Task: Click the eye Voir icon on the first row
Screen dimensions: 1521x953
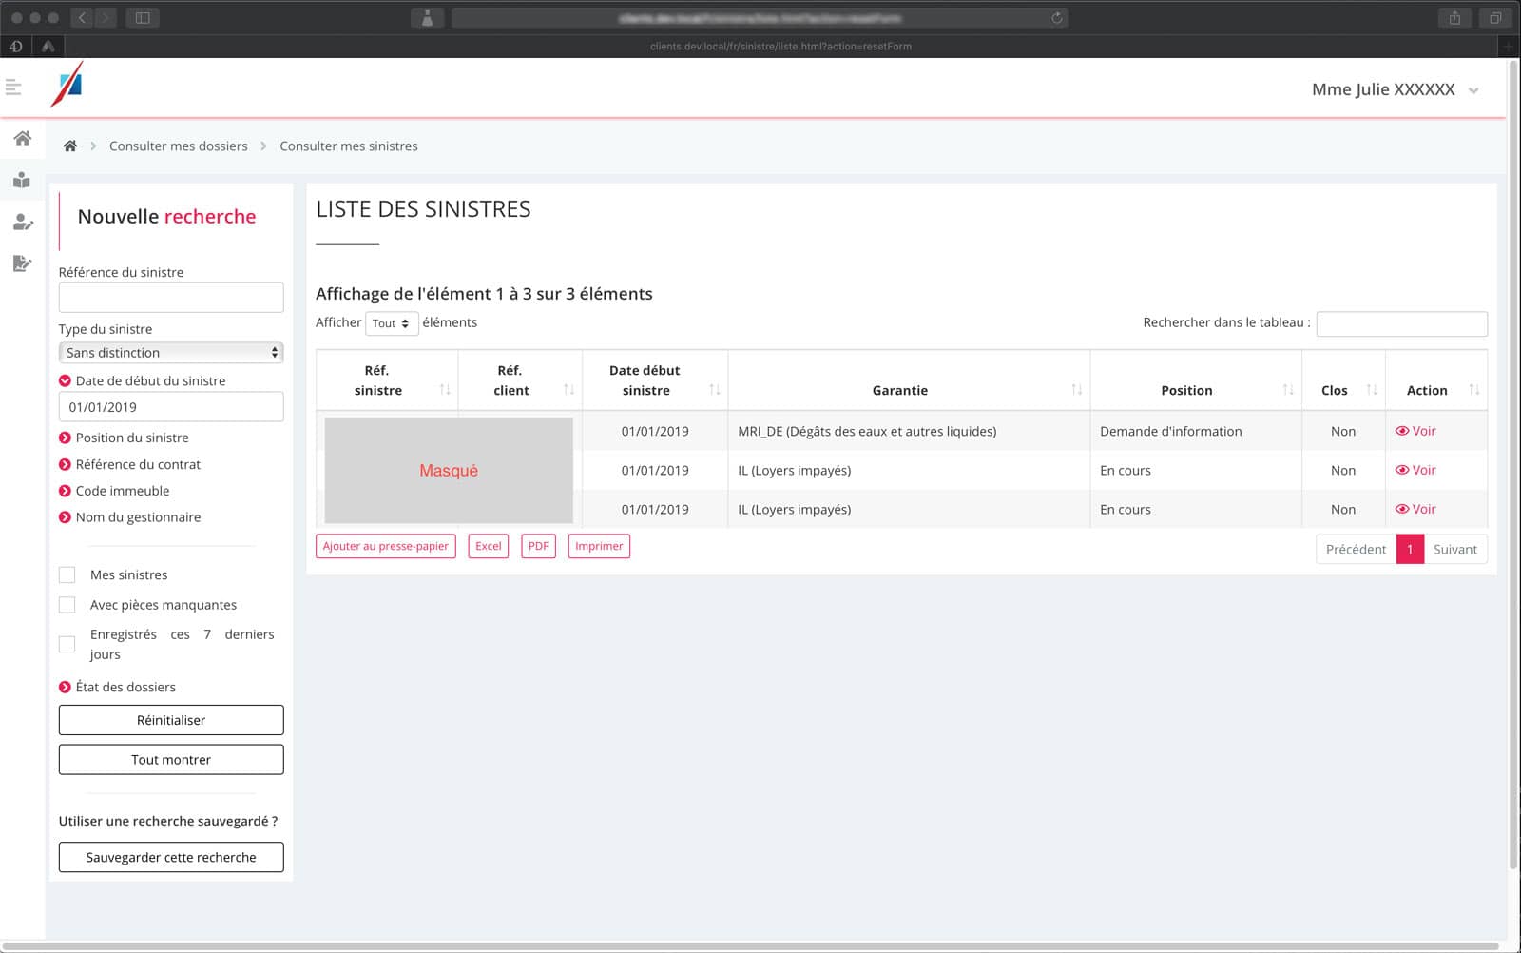Action: 1415,431
